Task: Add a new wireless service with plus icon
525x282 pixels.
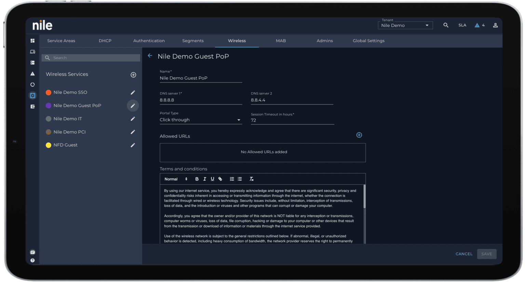Action: click(133, 75)
